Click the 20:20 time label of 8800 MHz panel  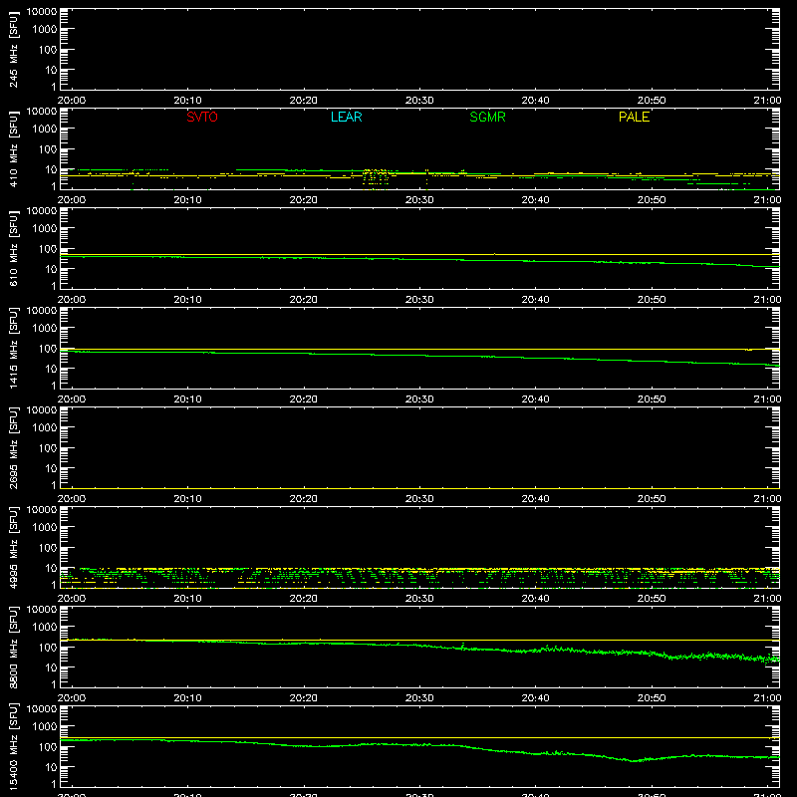point(304,698)
